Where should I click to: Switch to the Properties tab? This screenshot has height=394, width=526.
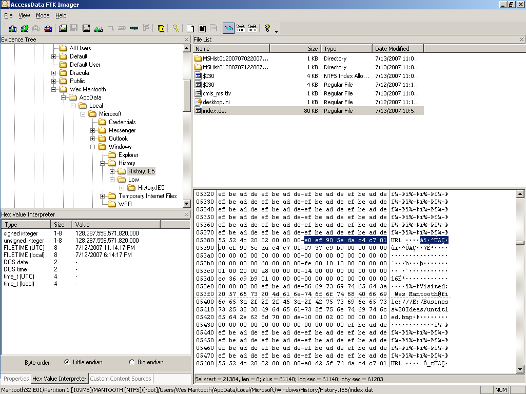[x=16, y=379]
